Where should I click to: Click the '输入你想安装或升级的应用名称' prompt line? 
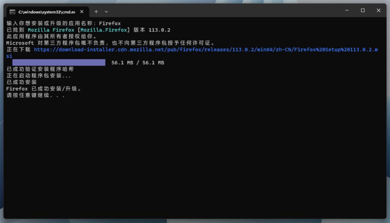(64, 23)
